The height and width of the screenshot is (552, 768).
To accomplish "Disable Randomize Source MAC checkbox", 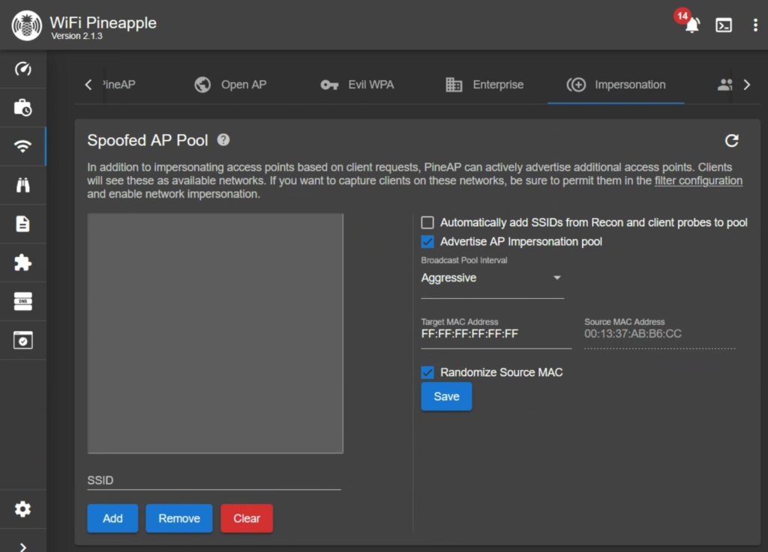I will point(427,372).
